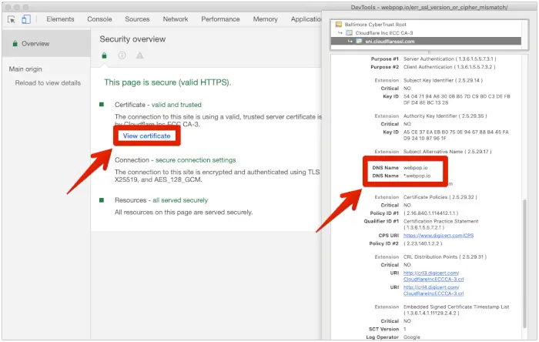
Task: Click the 'Main origin' sidebar label
Action: [25, 69]
